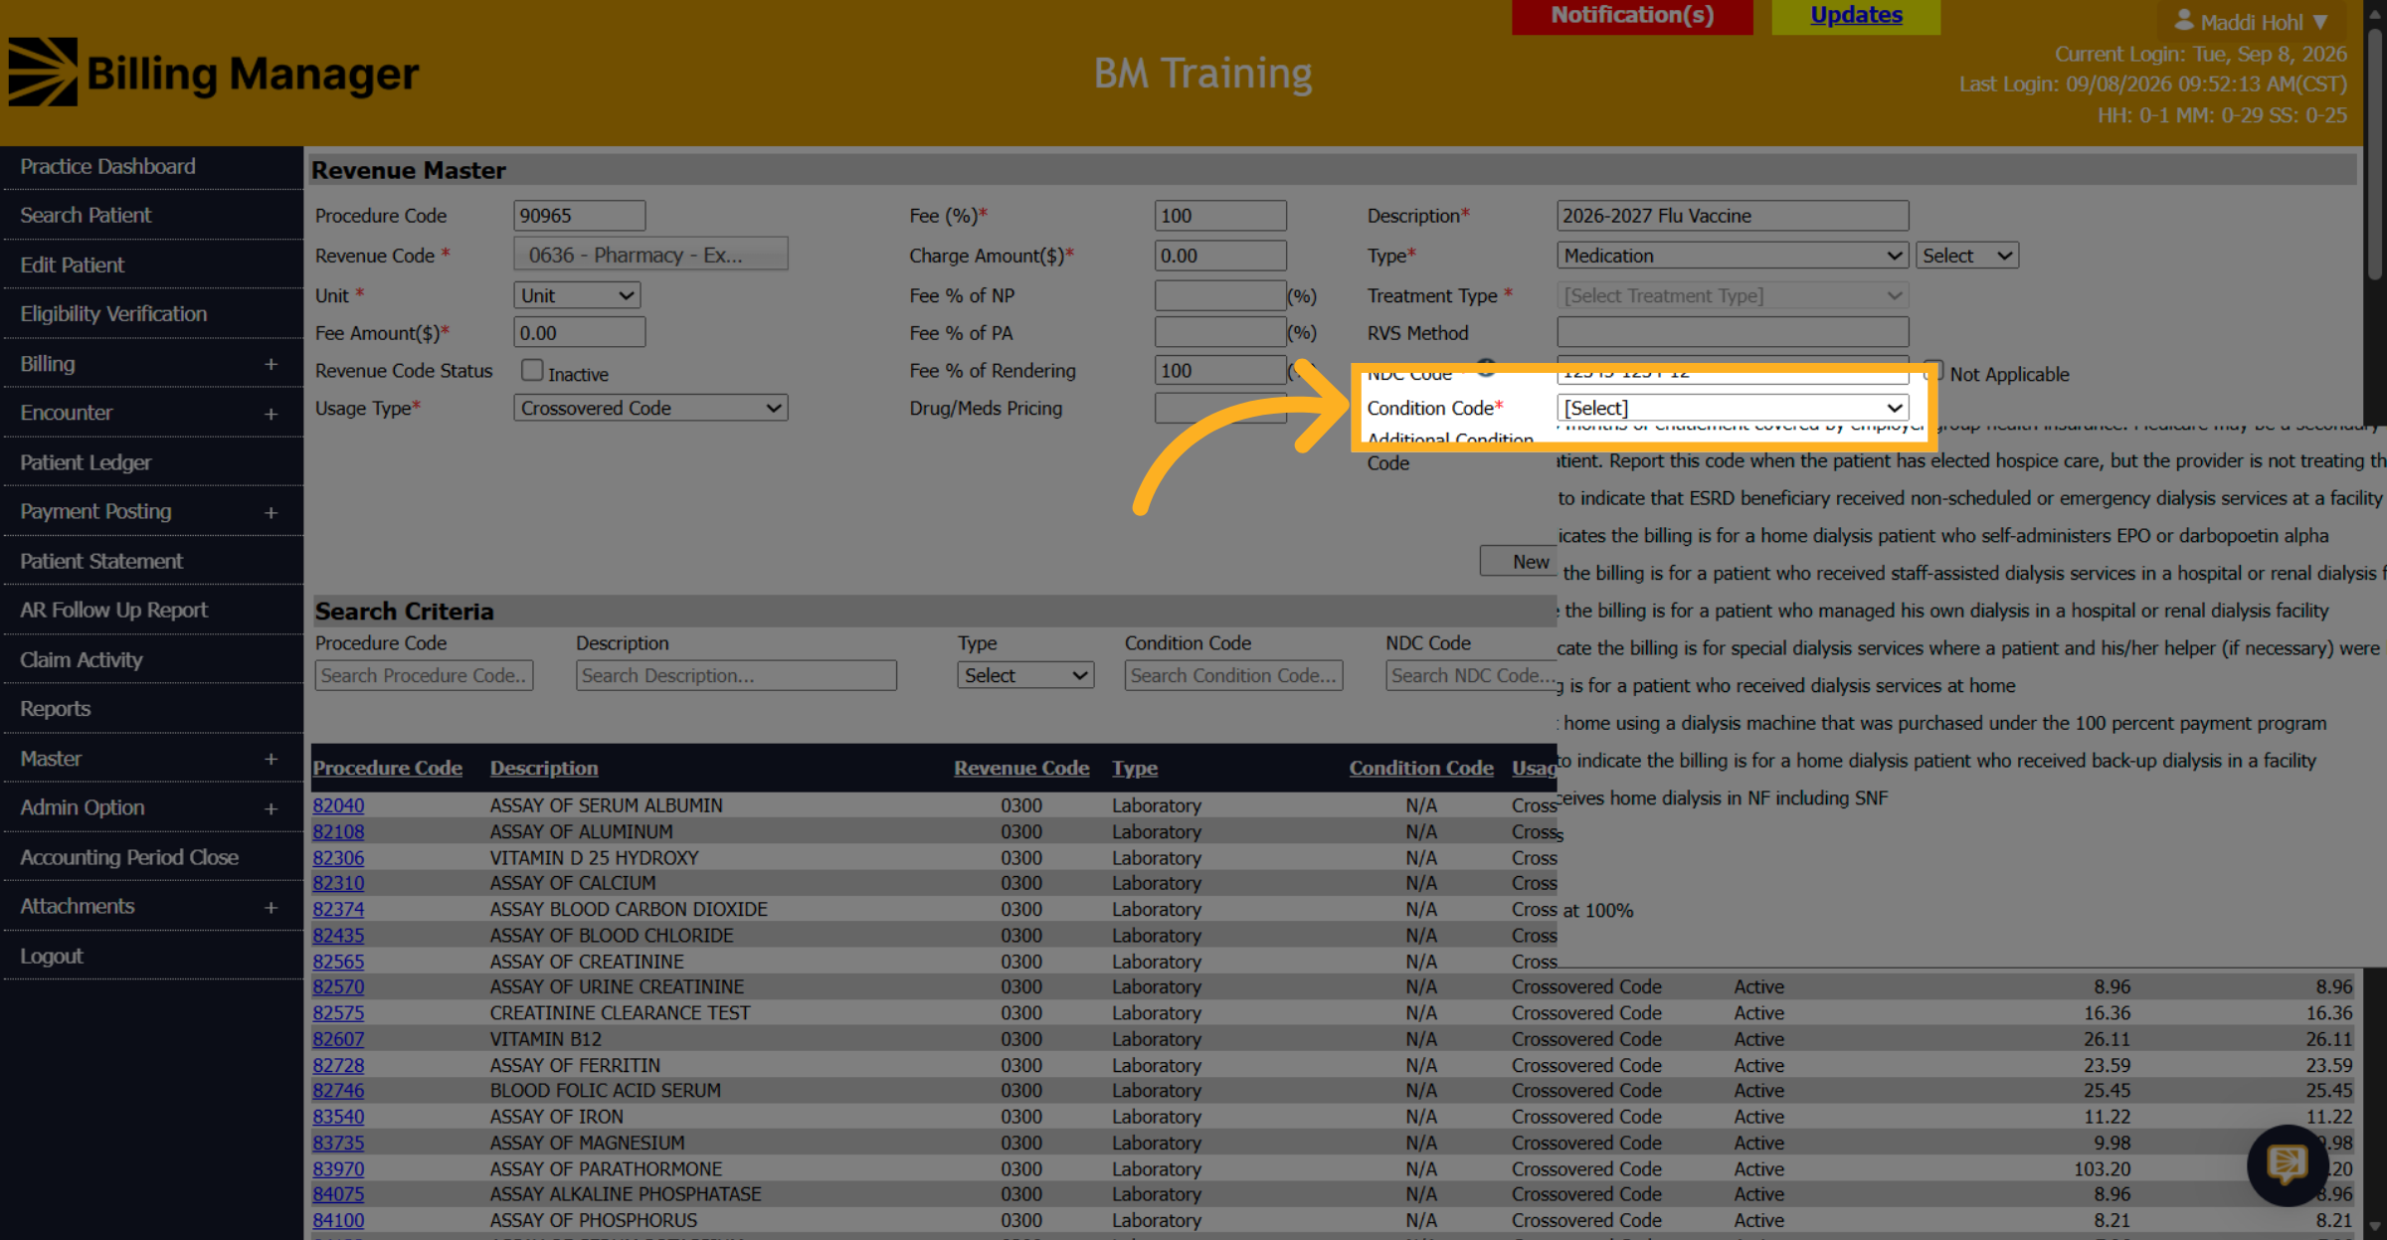Click the Billing Manager logo
The image size is (2387, 1240).
214,73
